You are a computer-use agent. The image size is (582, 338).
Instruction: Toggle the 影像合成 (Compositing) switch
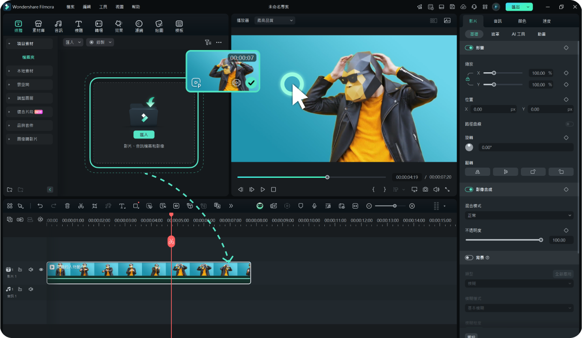[x=469, y=189]
